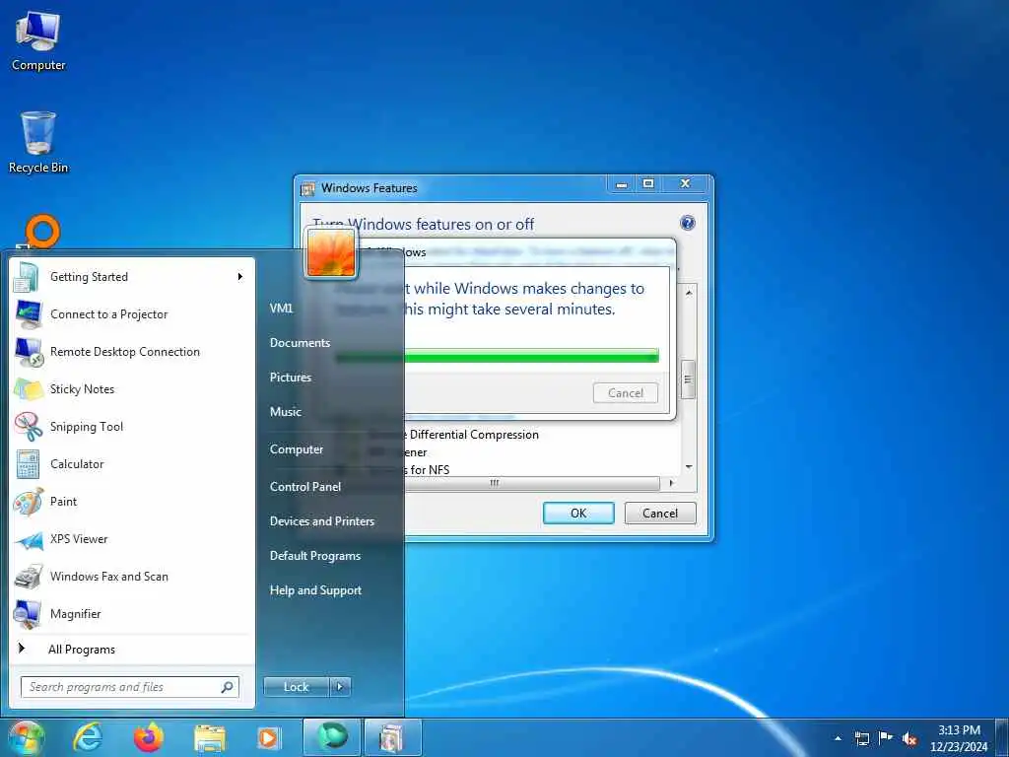Click the user account flower picture
1009x757 pixels.
click(331, 253)
